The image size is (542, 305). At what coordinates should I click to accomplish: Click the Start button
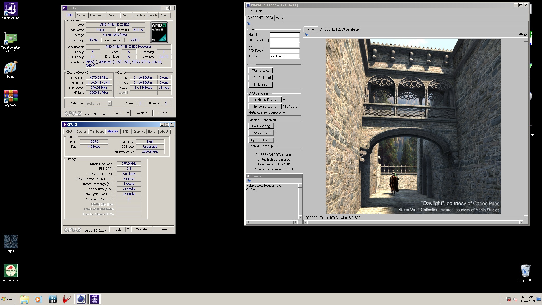coord(8,299)
